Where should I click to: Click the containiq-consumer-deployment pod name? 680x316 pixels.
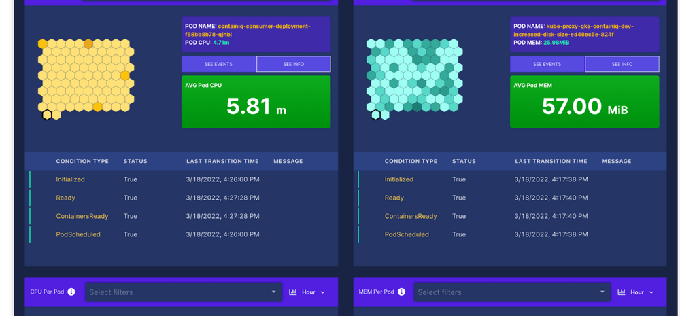click(x=248, y=31)
